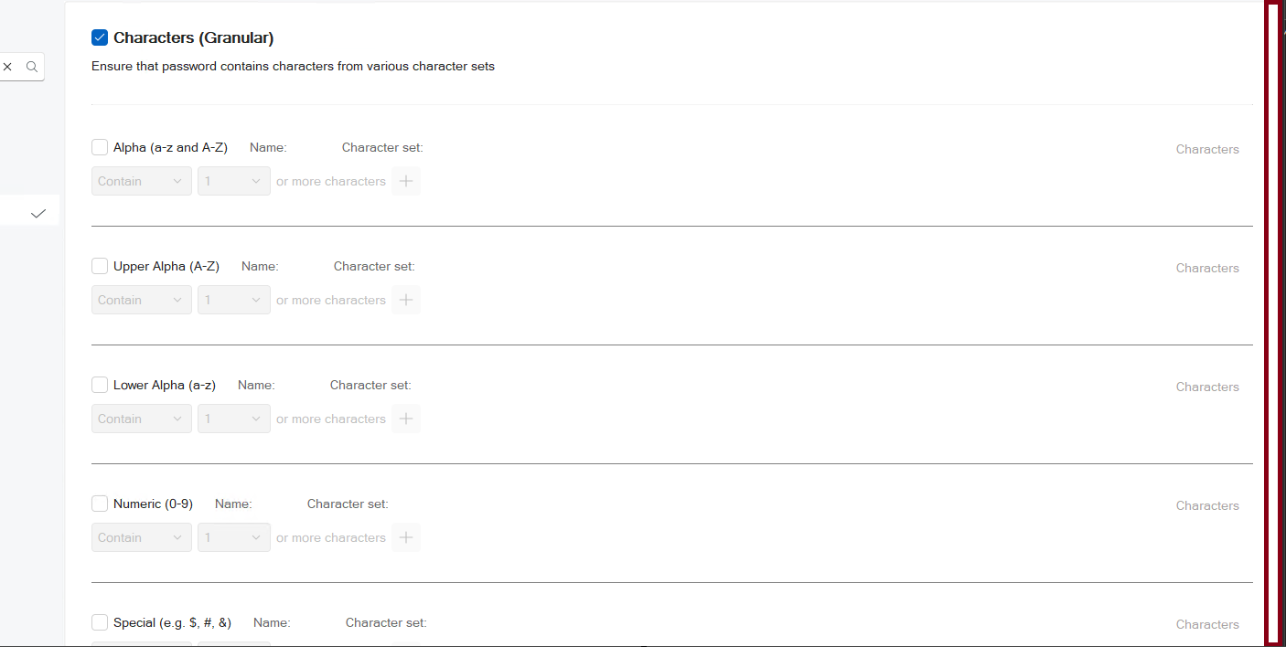Enable the Special characters checkbox
Viewport: 1286px width, 647px height.
coord(100,622)
